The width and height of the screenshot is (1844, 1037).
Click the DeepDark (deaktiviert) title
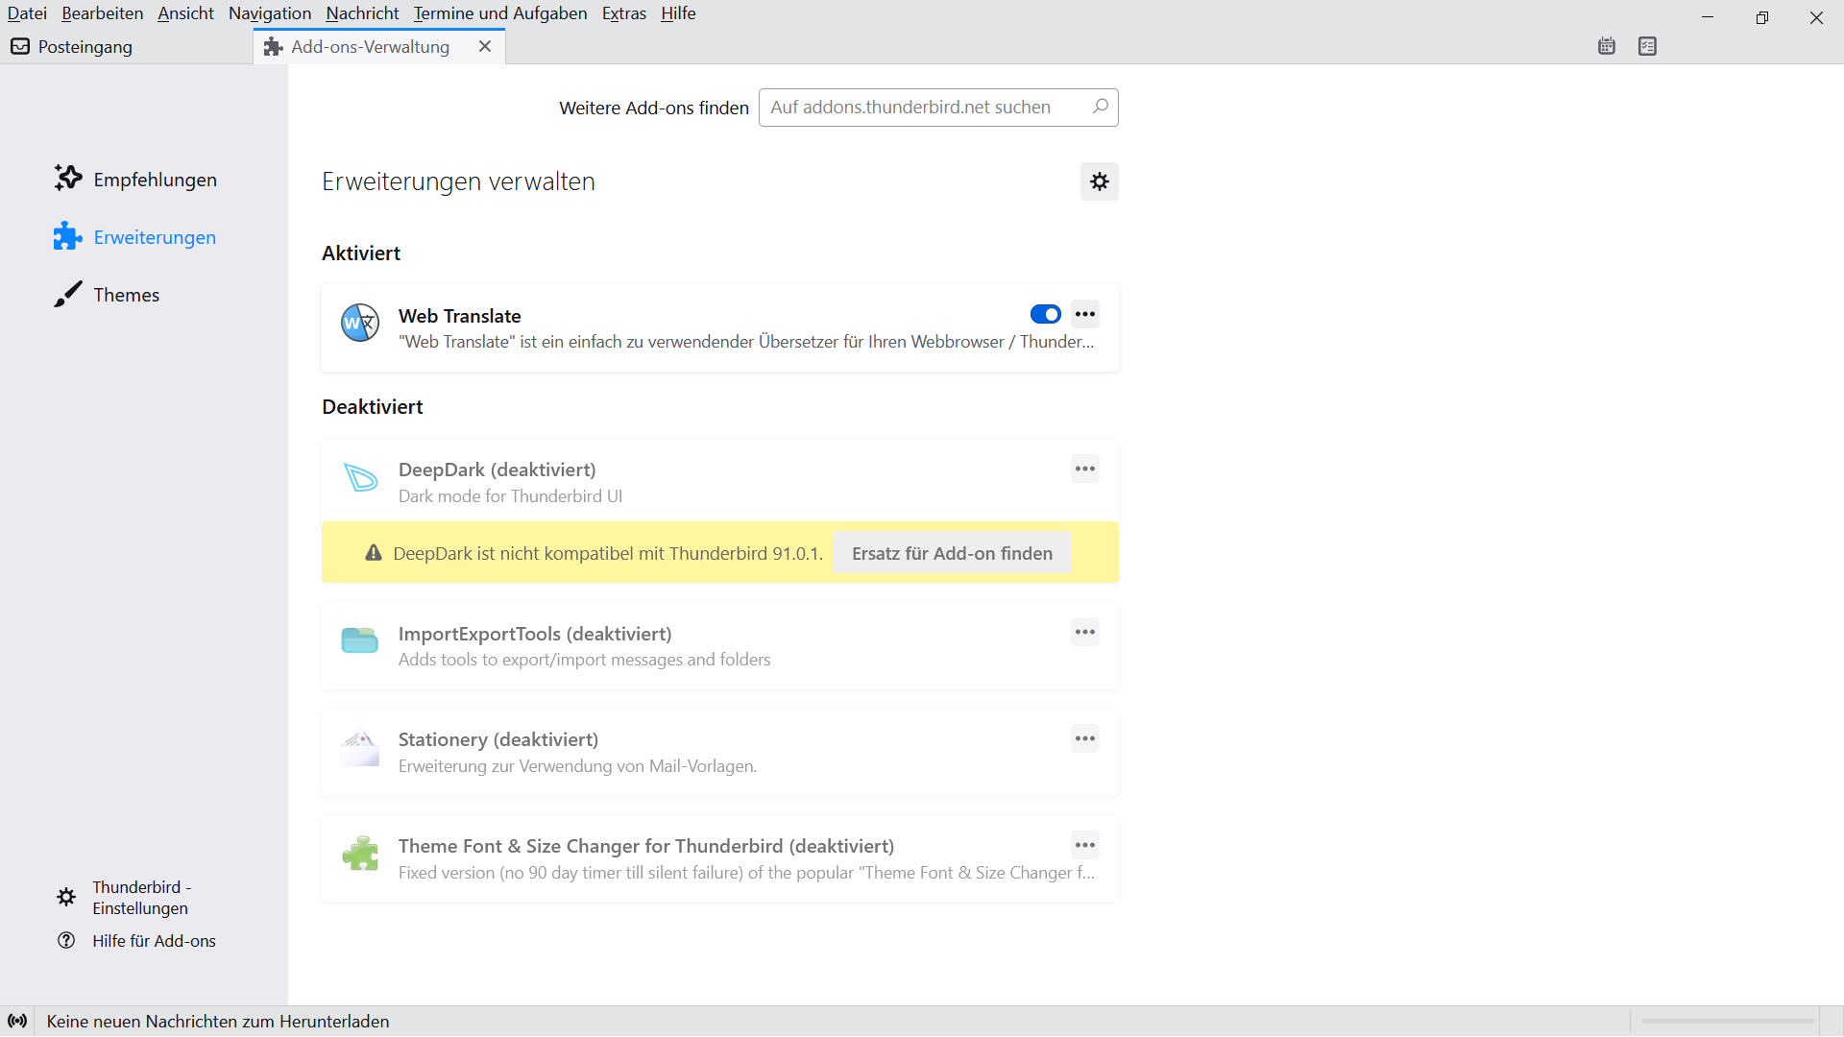point(497,470)
